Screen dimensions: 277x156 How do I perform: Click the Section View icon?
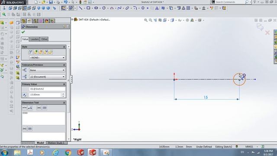[x=160, y=20]
